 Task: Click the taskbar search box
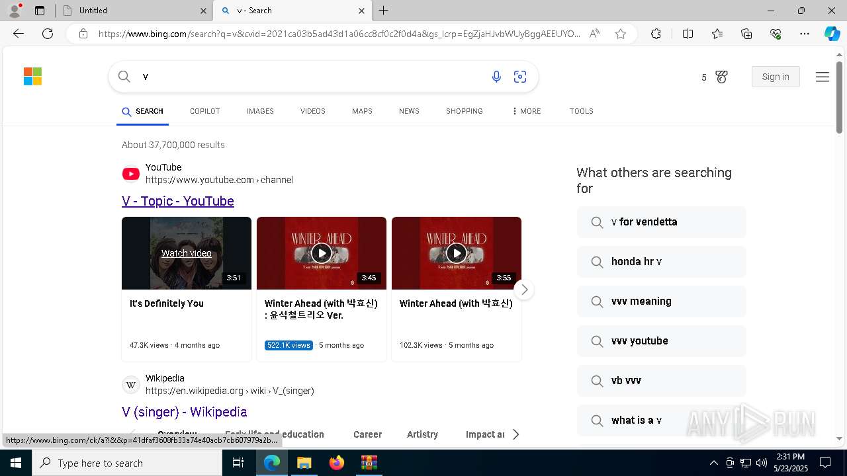tap(127, 463)
